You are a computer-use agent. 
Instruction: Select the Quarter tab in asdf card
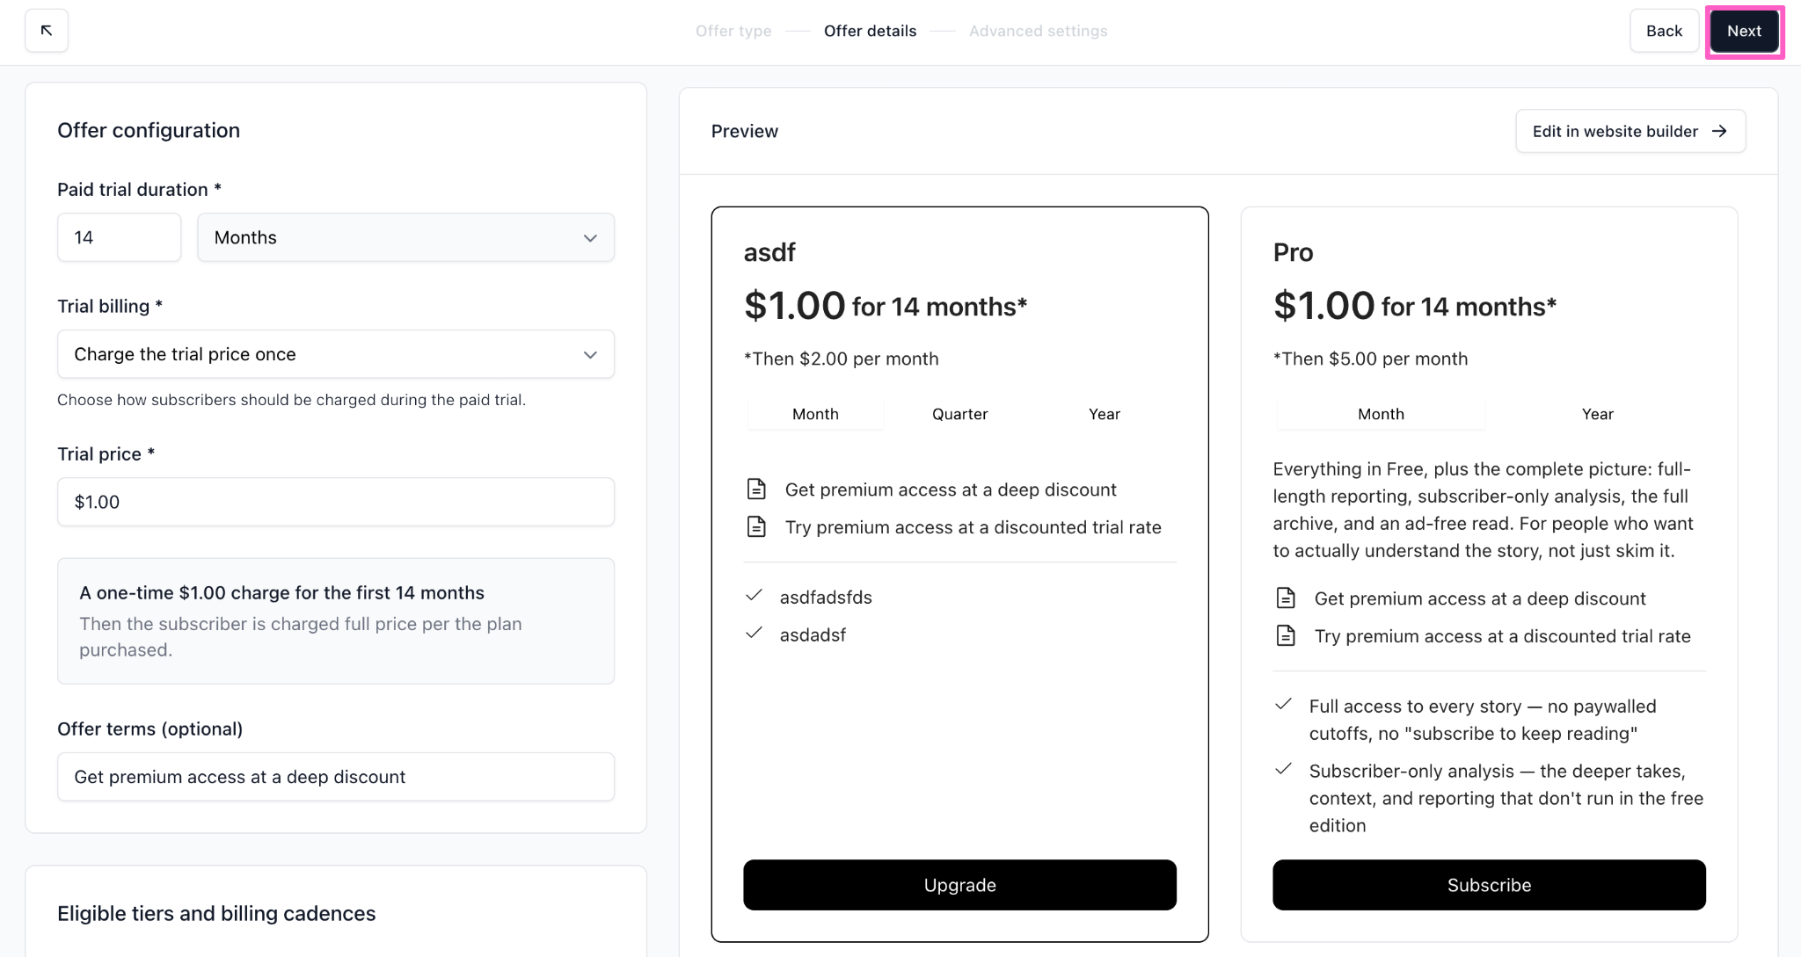point(959,414)
